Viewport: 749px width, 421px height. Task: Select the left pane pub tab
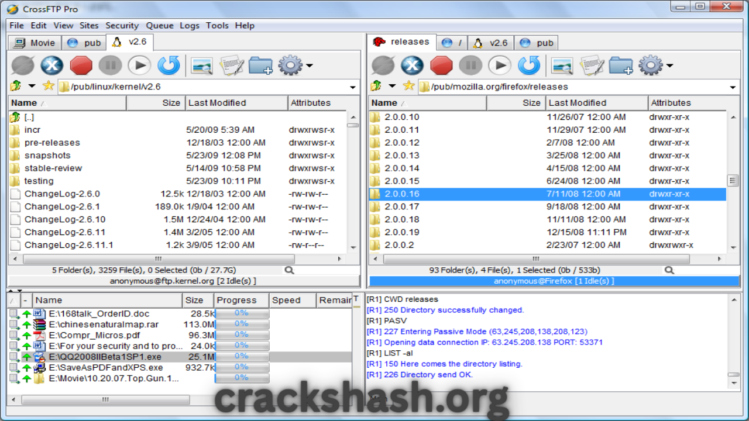tap(84, 43)
